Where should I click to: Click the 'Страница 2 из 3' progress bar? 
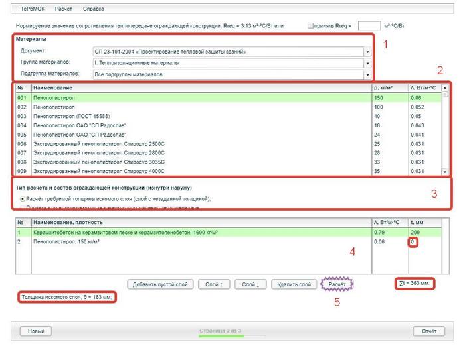[x=220, y=335]
